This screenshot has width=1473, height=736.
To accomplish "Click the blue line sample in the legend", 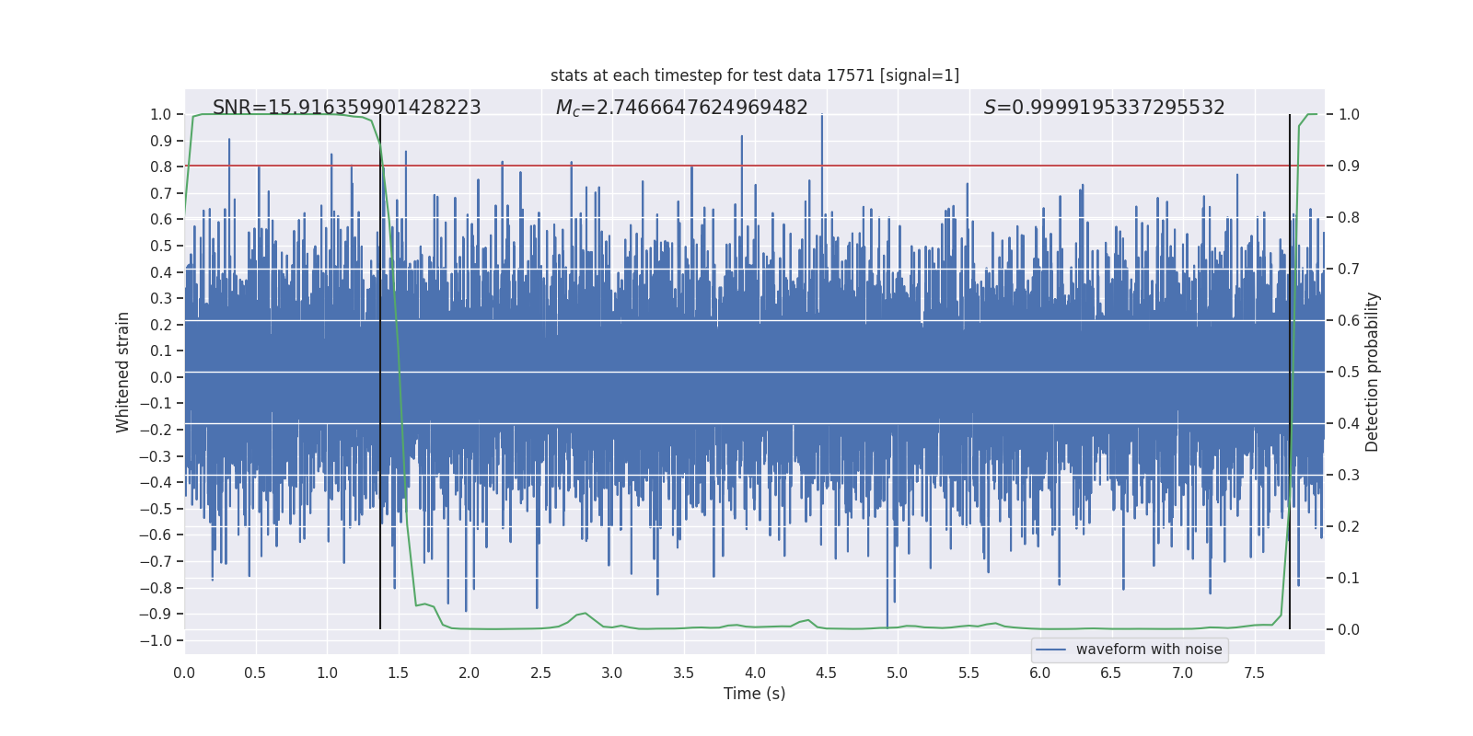I will click(1051, 650).
